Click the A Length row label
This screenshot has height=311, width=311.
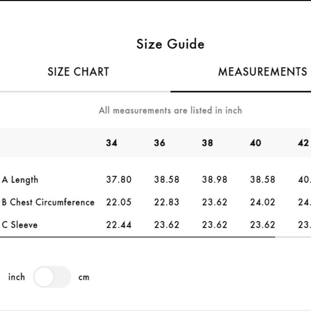point(20,180)
